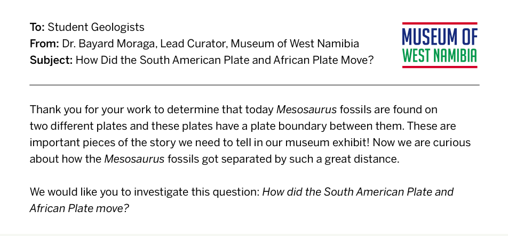
Task: Click the subject line about plate movement
Action: pos(225,60)
